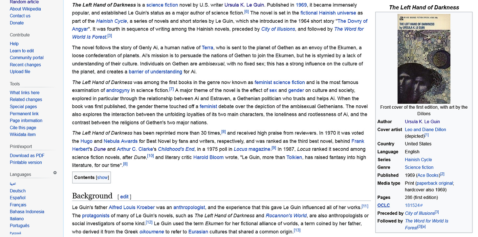This screenshot has width=478, height=237.
Task: Open the oikoumene link
Action: [x=152, y=232]
